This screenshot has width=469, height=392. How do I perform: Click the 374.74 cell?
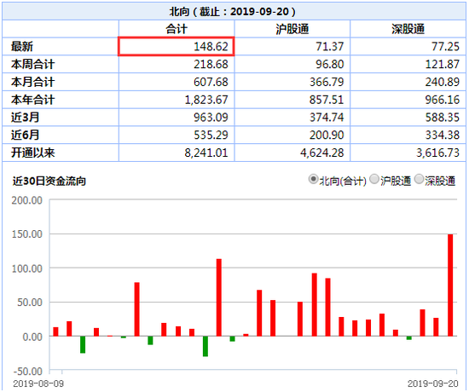coord(292,118)
